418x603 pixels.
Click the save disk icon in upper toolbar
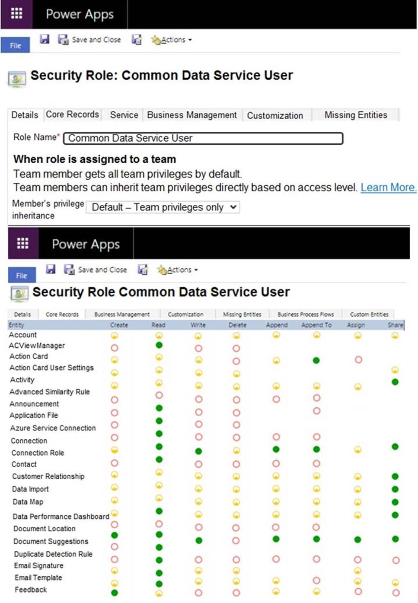pos(44,39)
